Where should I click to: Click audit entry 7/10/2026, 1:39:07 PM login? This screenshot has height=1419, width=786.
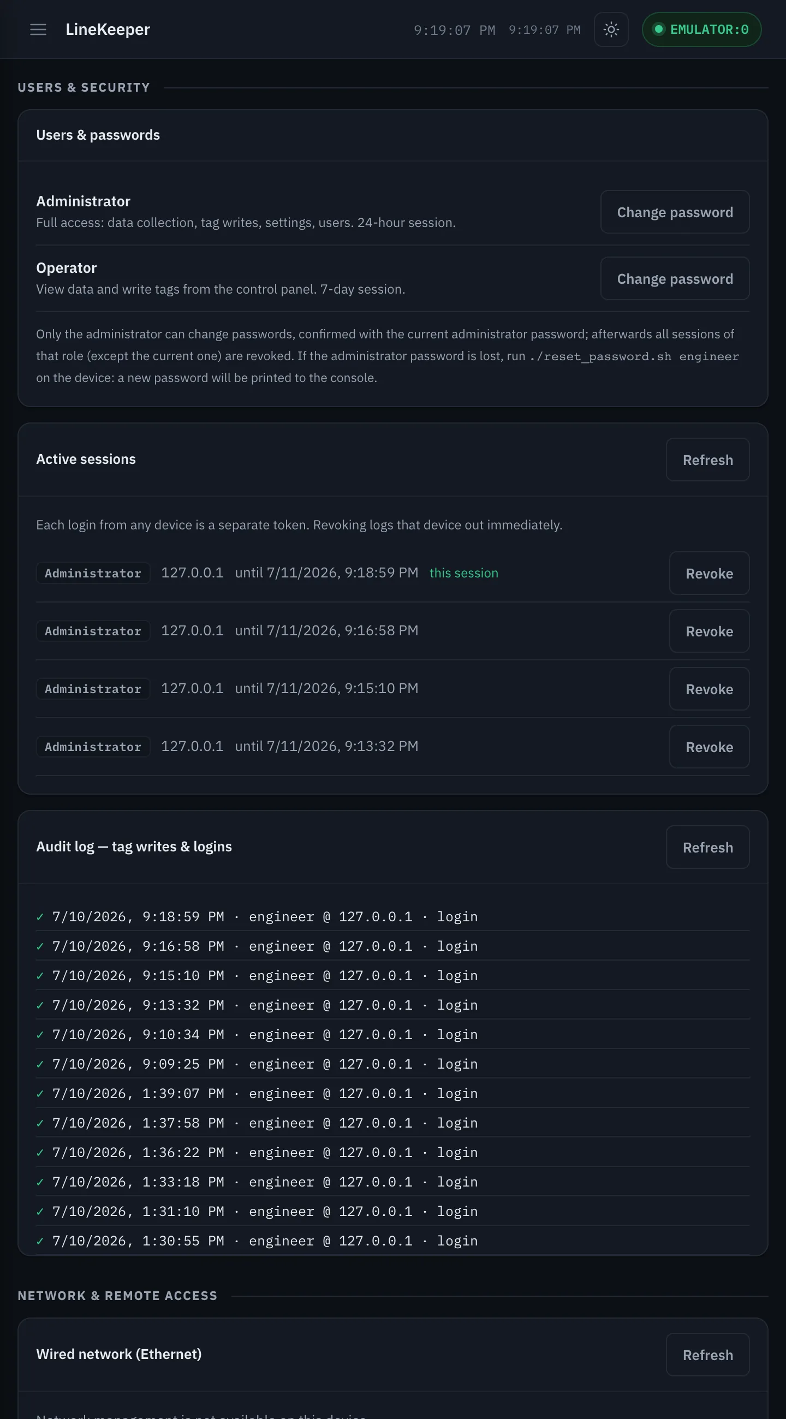point(392,1093)
